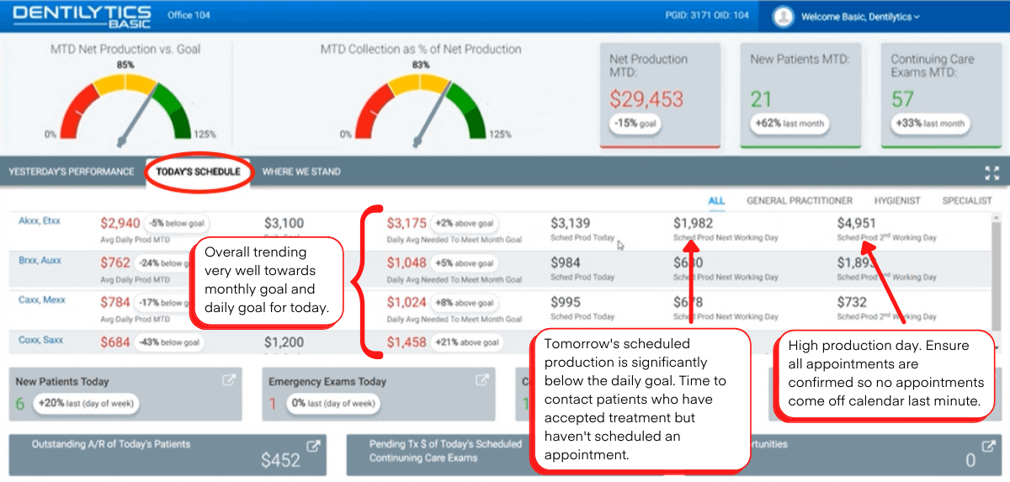Click the fullscreen expand icon
The height and width of the screenshot is (482, 1010).
pos(991,172)
